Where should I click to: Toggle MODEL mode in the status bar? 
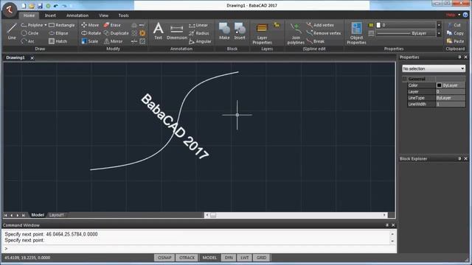click(209, 258)
